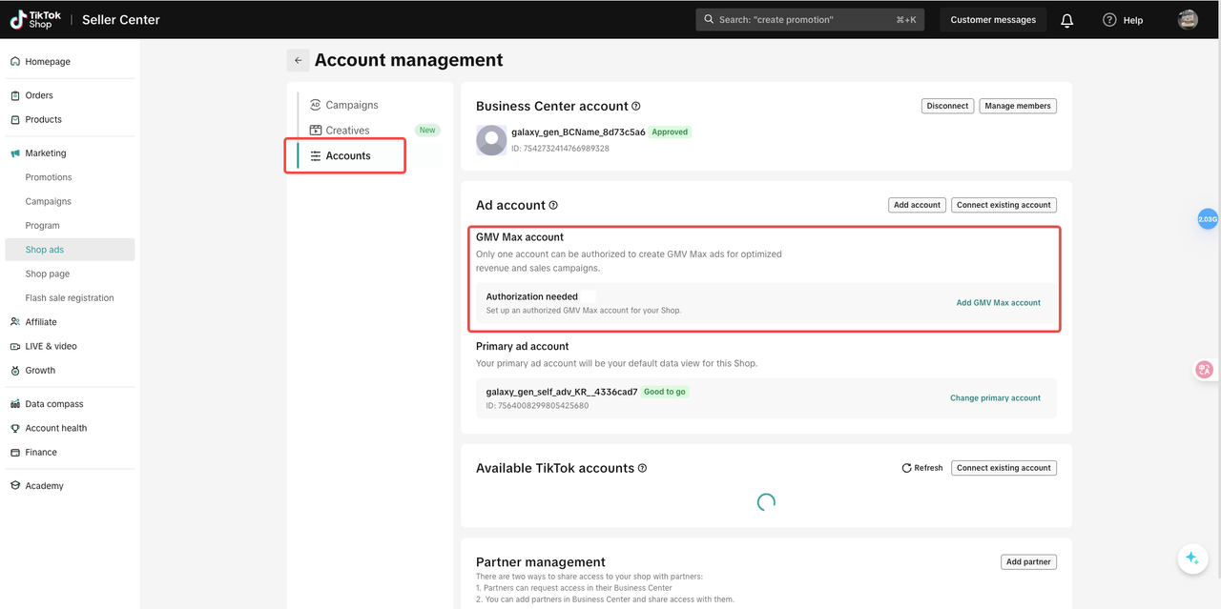1221x609 pixels.
Task: Open the Affiliate sidebar section
Action: tap(41, 322)
